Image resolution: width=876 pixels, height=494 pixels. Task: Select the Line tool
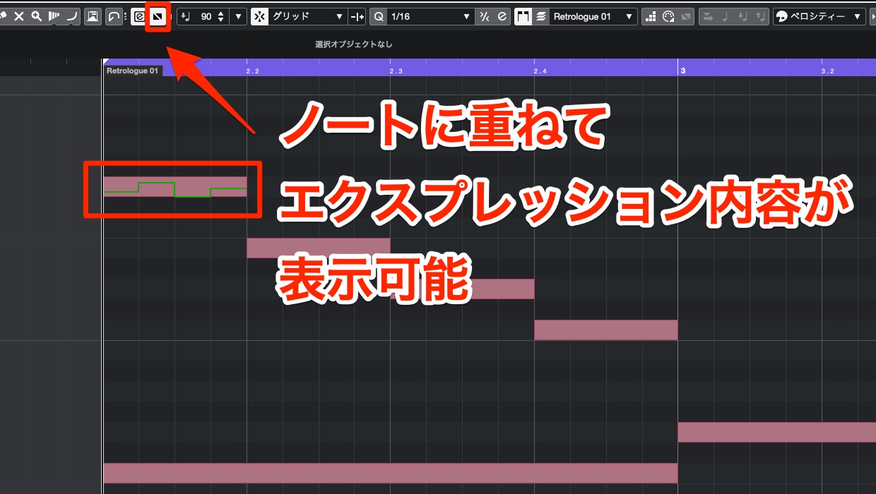click(71, 16)
